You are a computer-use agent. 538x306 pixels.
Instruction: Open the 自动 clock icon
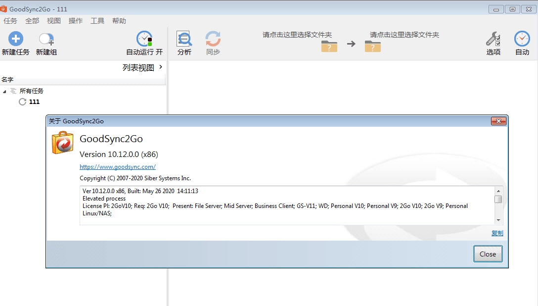tap(522, 39)
